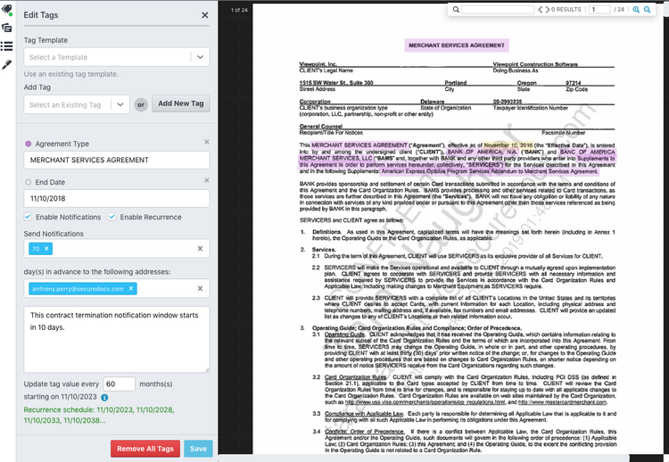Edit the update interval months field
669x462 pixels.
119,384
